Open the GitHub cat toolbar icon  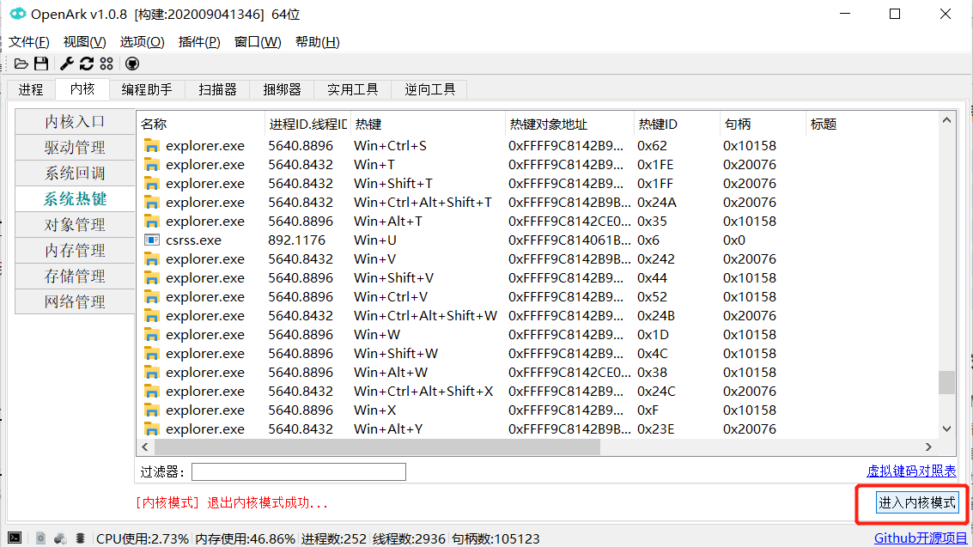(132, 64)
